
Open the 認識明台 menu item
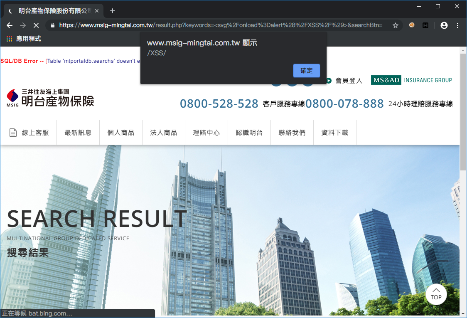(249, 133)
